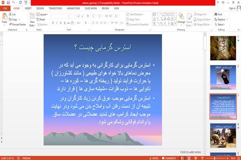Switch to the ANIMATIONS tab
The width and height of the screenshot is (241, 160).
point(74,8)
